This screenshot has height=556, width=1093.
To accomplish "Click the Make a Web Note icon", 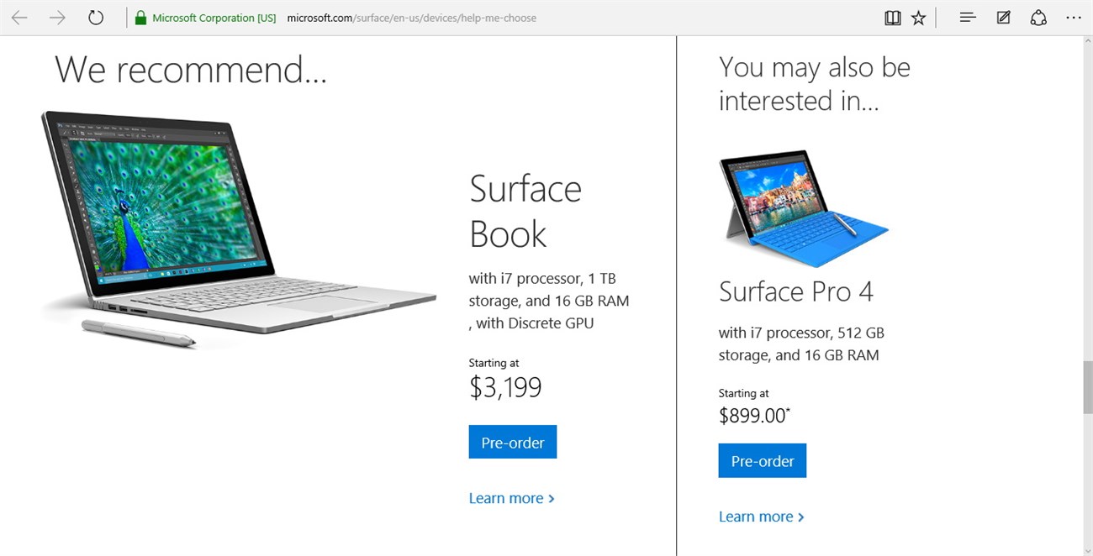I will pyautogui.click(x=1003, y=17).
